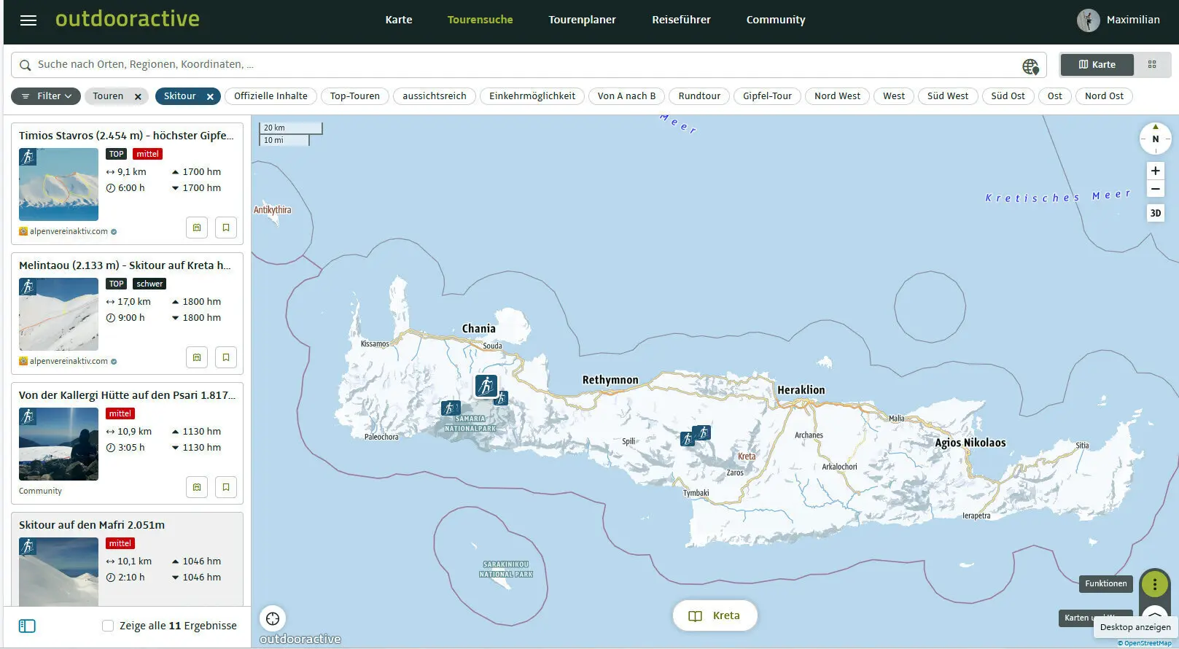Collapse the results side panel
This screenshot has width=1179, height=649.
(x=27, y=626)
